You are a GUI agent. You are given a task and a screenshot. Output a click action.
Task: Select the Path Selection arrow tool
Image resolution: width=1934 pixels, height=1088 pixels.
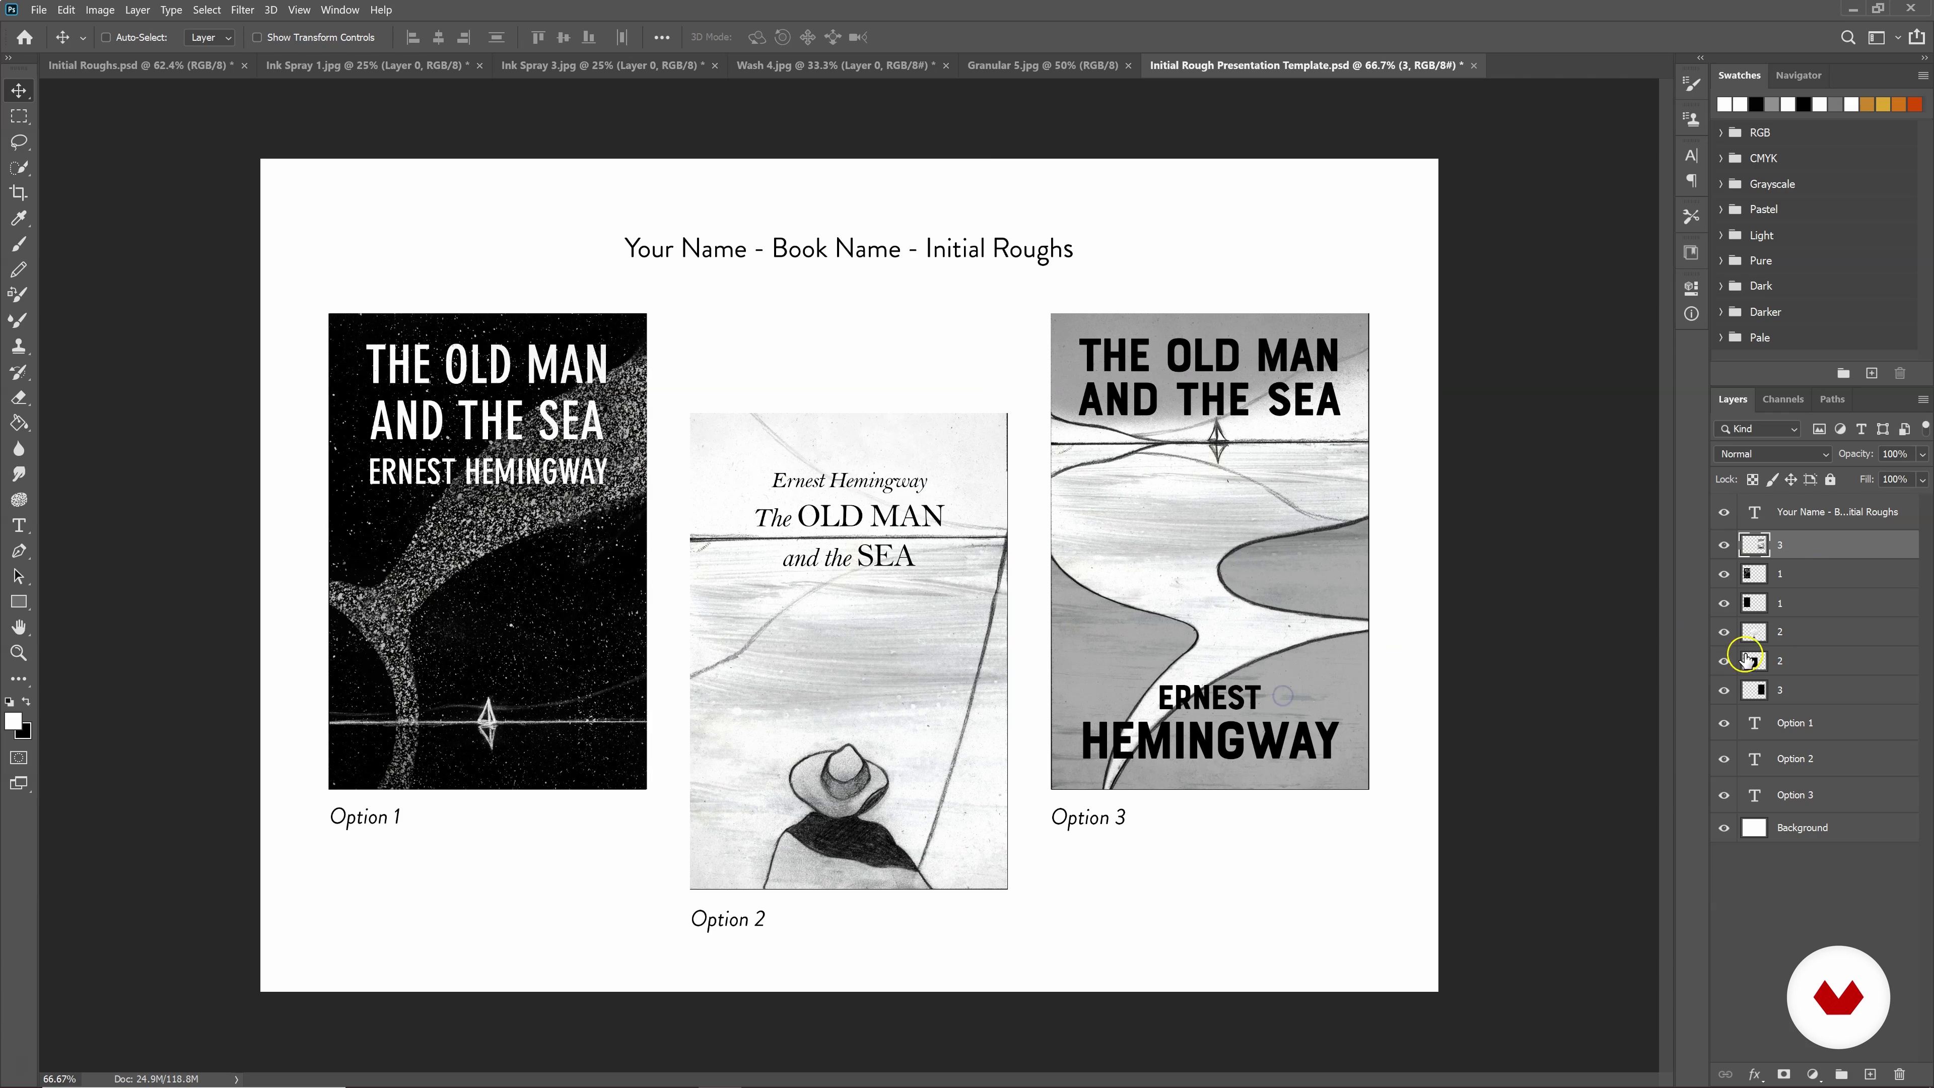coord(19,576)
